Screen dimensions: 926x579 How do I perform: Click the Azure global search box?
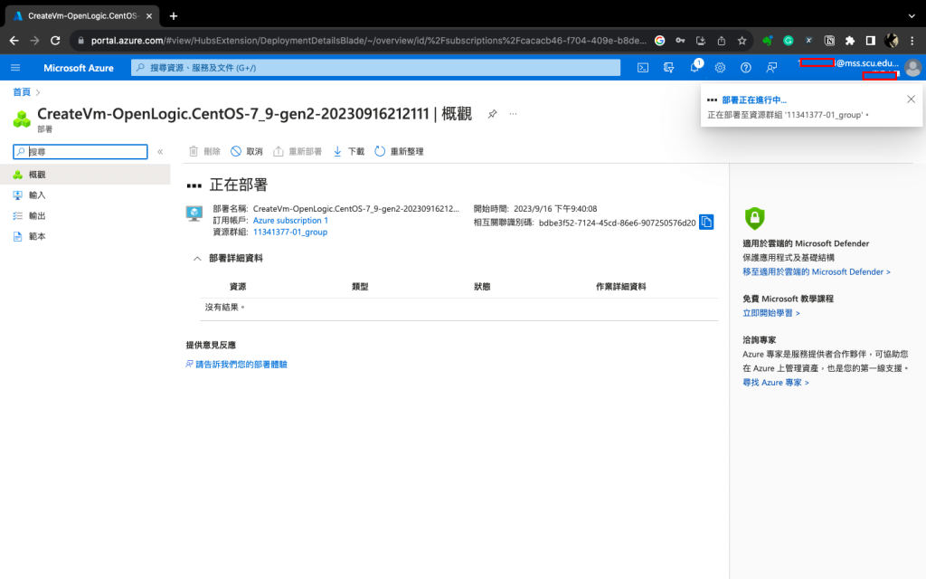(x=375, y=68)
